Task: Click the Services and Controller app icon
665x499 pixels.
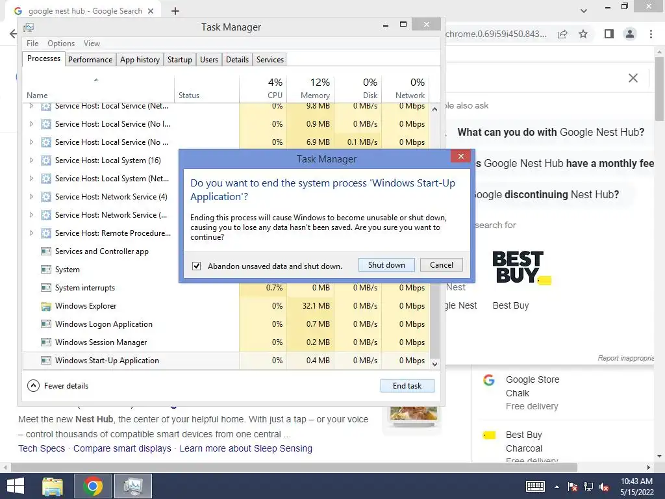Action: click(46, 251)
